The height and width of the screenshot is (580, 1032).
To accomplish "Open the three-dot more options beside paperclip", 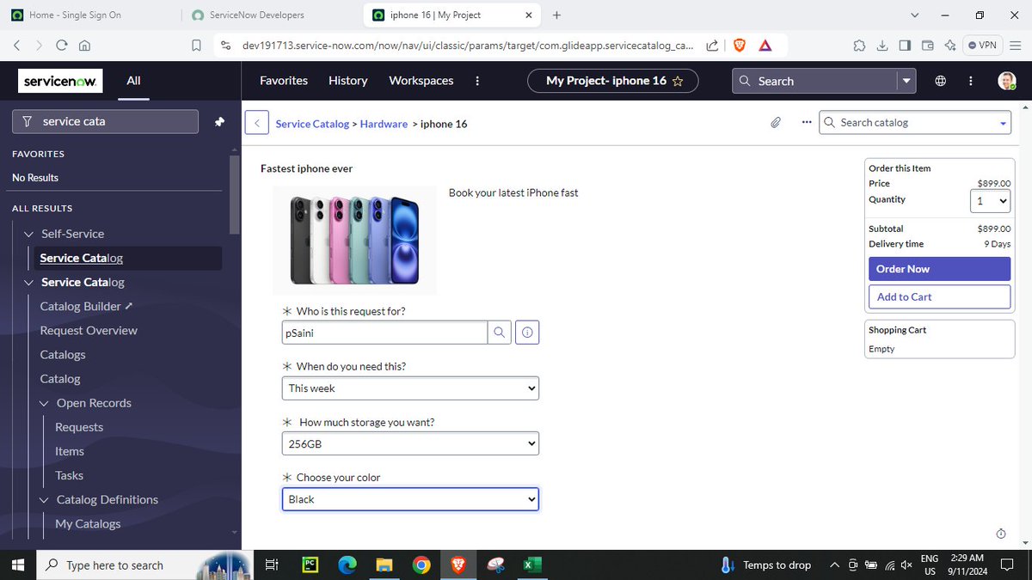I will (806, 122).
